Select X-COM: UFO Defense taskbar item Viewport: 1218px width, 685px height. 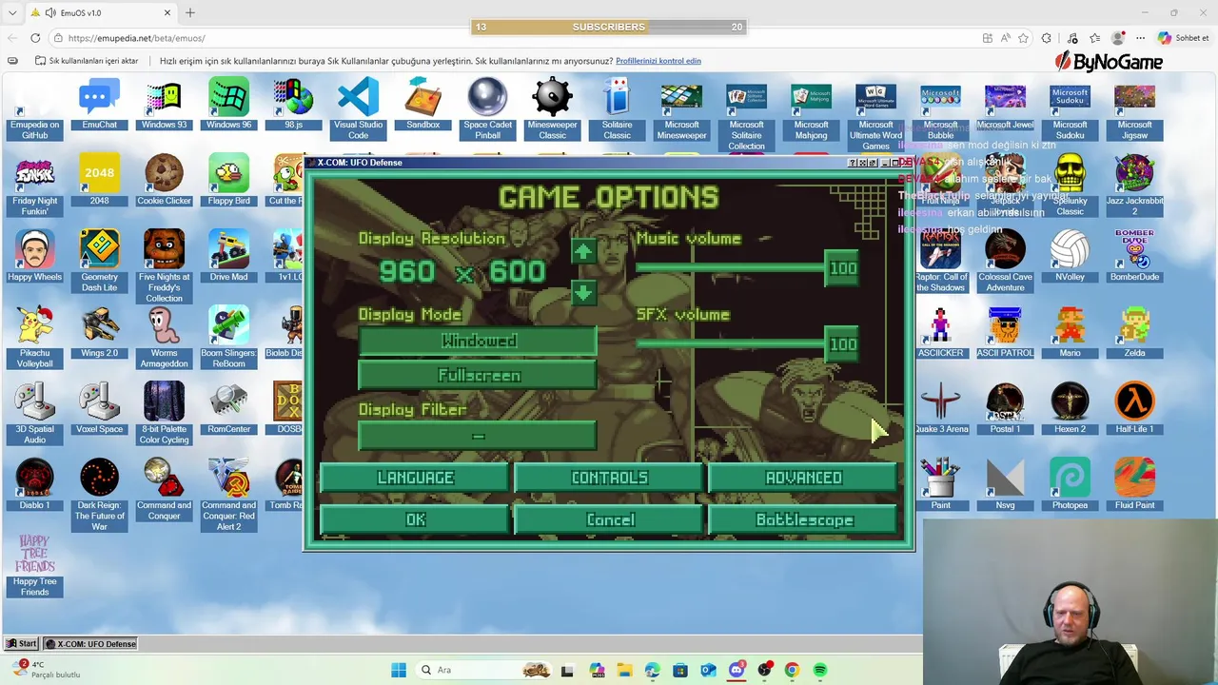[91, 644]
